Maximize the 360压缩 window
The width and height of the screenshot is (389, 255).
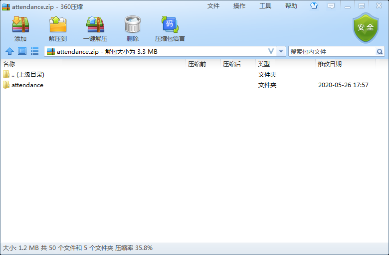click(x=362, y=6)
